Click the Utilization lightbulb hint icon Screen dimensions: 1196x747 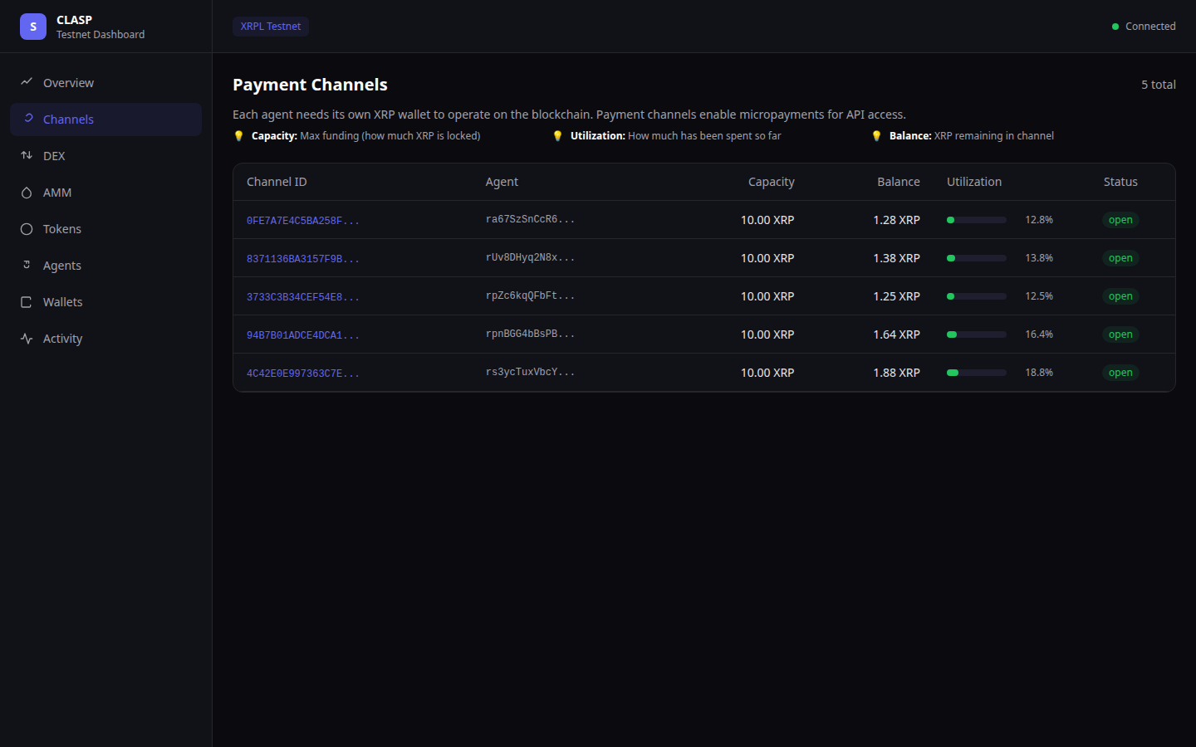click(x=557, y=135)
